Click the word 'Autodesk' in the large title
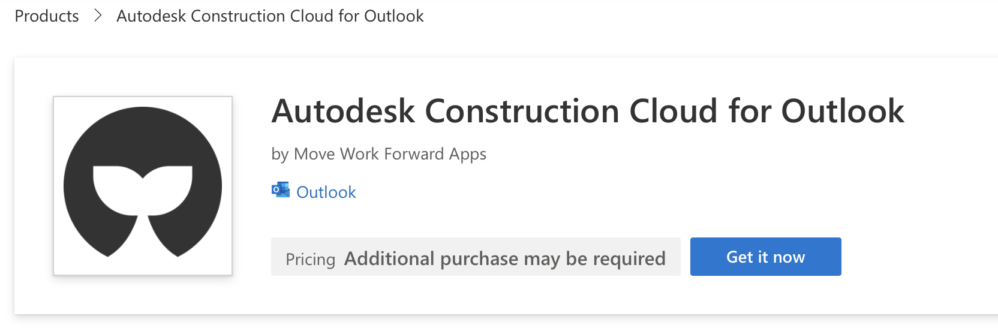The height and width of the screenshot is (331, 998). 343,112
